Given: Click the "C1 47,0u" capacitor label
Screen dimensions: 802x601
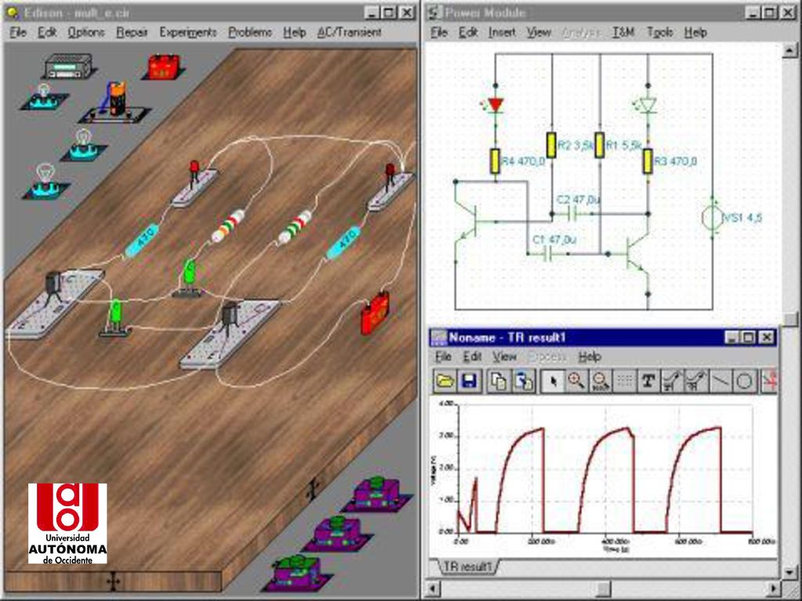Looking at the screenshot, I should [555, 239].
